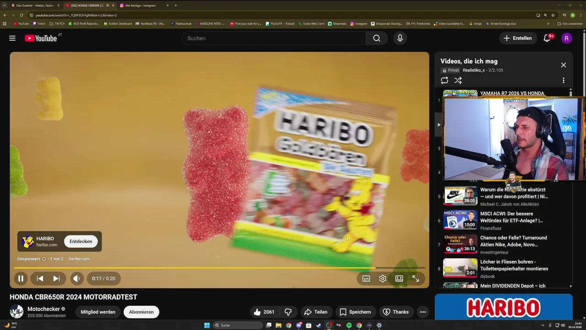
Task: Open Steam from the taskbar
Action: [x=319, y=325]
